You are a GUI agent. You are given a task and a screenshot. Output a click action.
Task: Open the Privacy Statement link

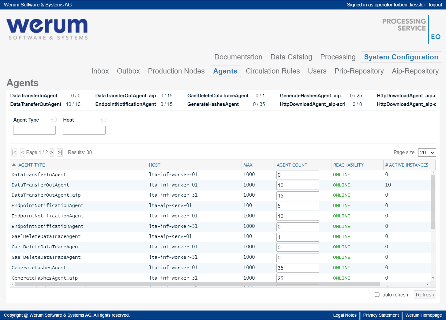click(381, 315)
